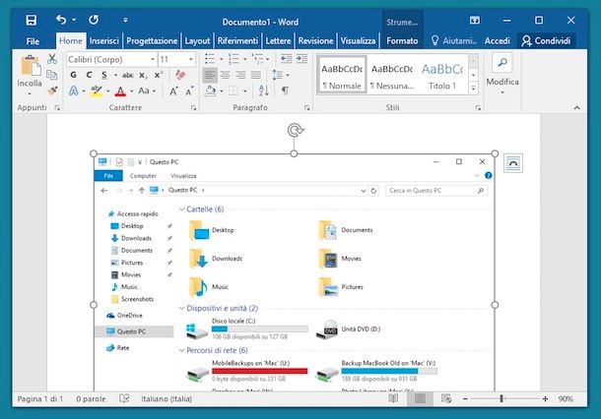
Task: Expand the Incolla paste options arrow
Action: (x=30, y=93)
